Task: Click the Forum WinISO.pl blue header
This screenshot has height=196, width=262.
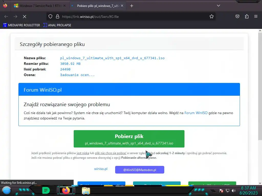Action: (129, 90)
